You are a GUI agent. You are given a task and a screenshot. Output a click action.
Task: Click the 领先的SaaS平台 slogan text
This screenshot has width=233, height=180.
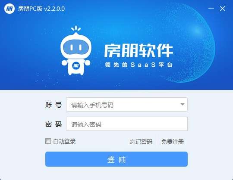pos(139,65)
